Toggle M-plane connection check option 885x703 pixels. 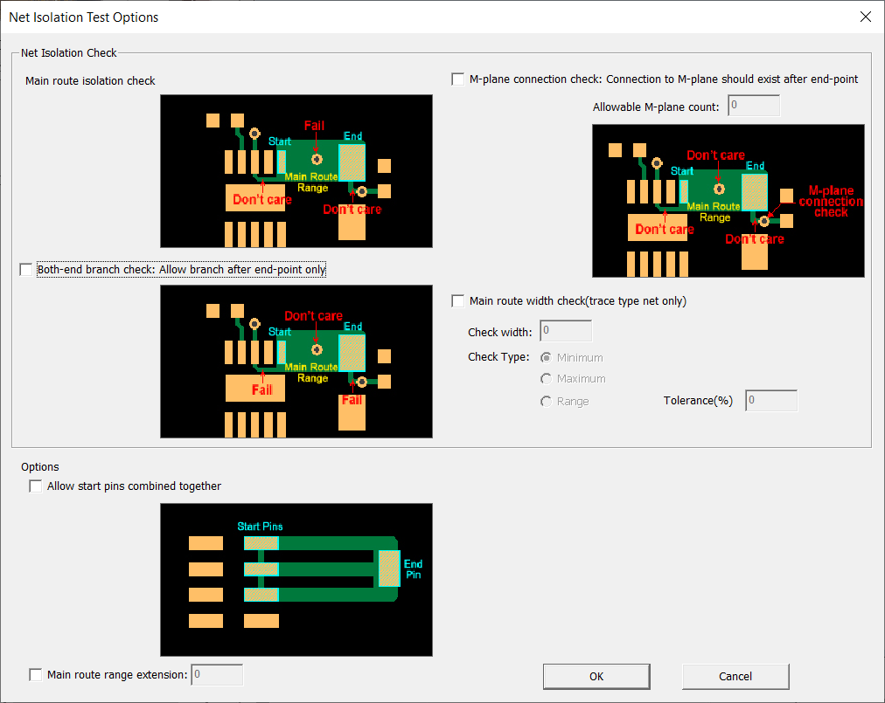click(458, 79)
